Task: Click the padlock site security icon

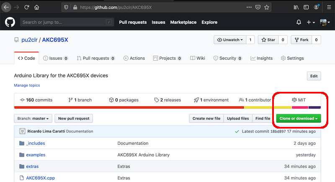Action: (75, 8)
